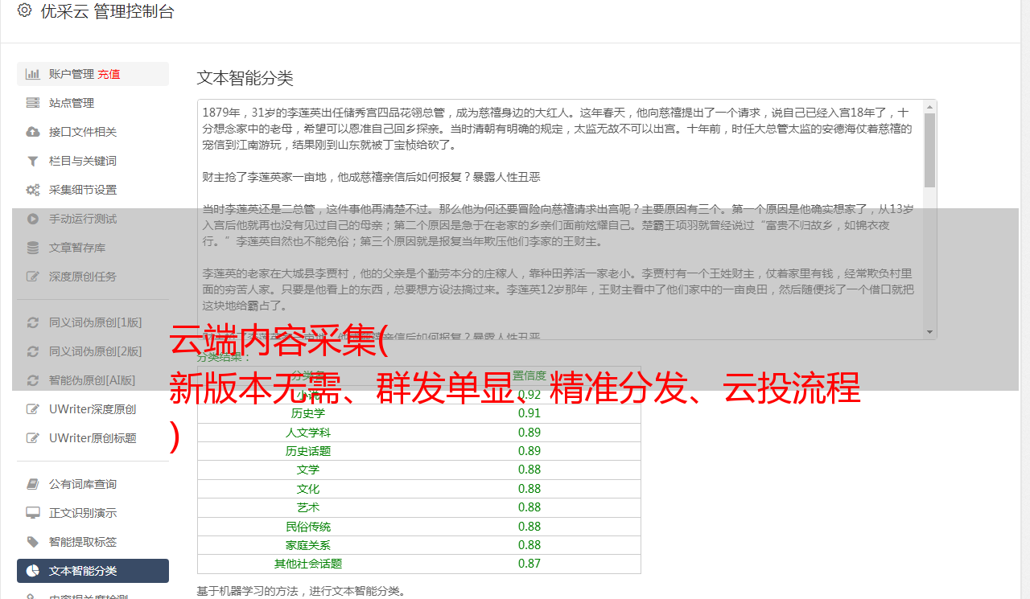The image size is (1030, 599).
Task: Click the gears icon beside 采集细节设置
Action: (x=33, y=190)
